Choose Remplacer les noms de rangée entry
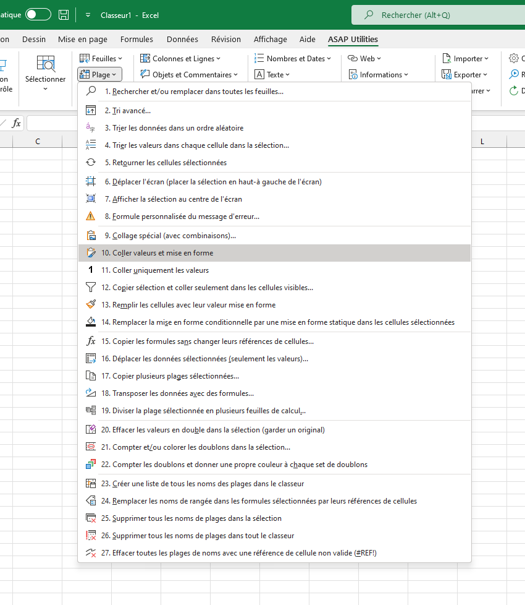 point(274,501)
